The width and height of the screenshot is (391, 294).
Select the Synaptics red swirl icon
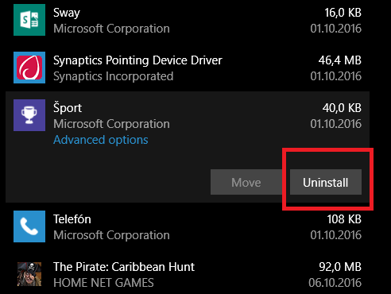click(29, 68)
